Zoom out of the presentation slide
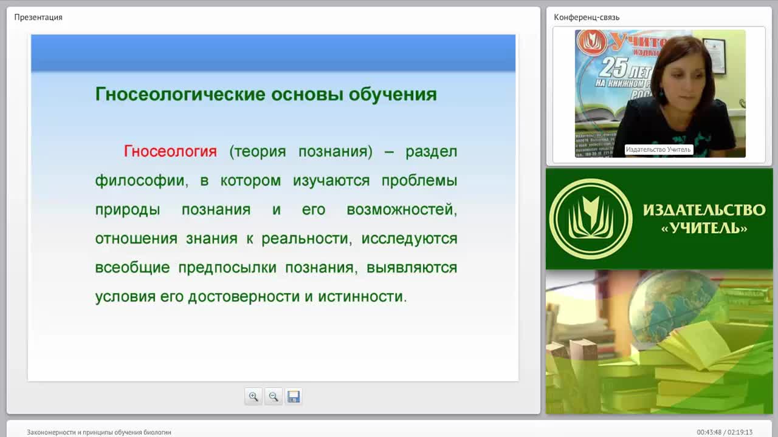This screenshot has height=437, width=778. 274,396
